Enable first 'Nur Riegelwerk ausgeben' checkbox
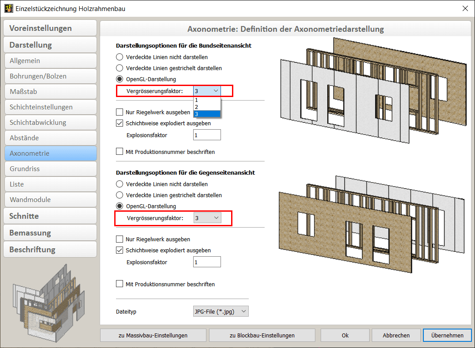This screenshot has width=475, height=348. [x=120, y=112]
